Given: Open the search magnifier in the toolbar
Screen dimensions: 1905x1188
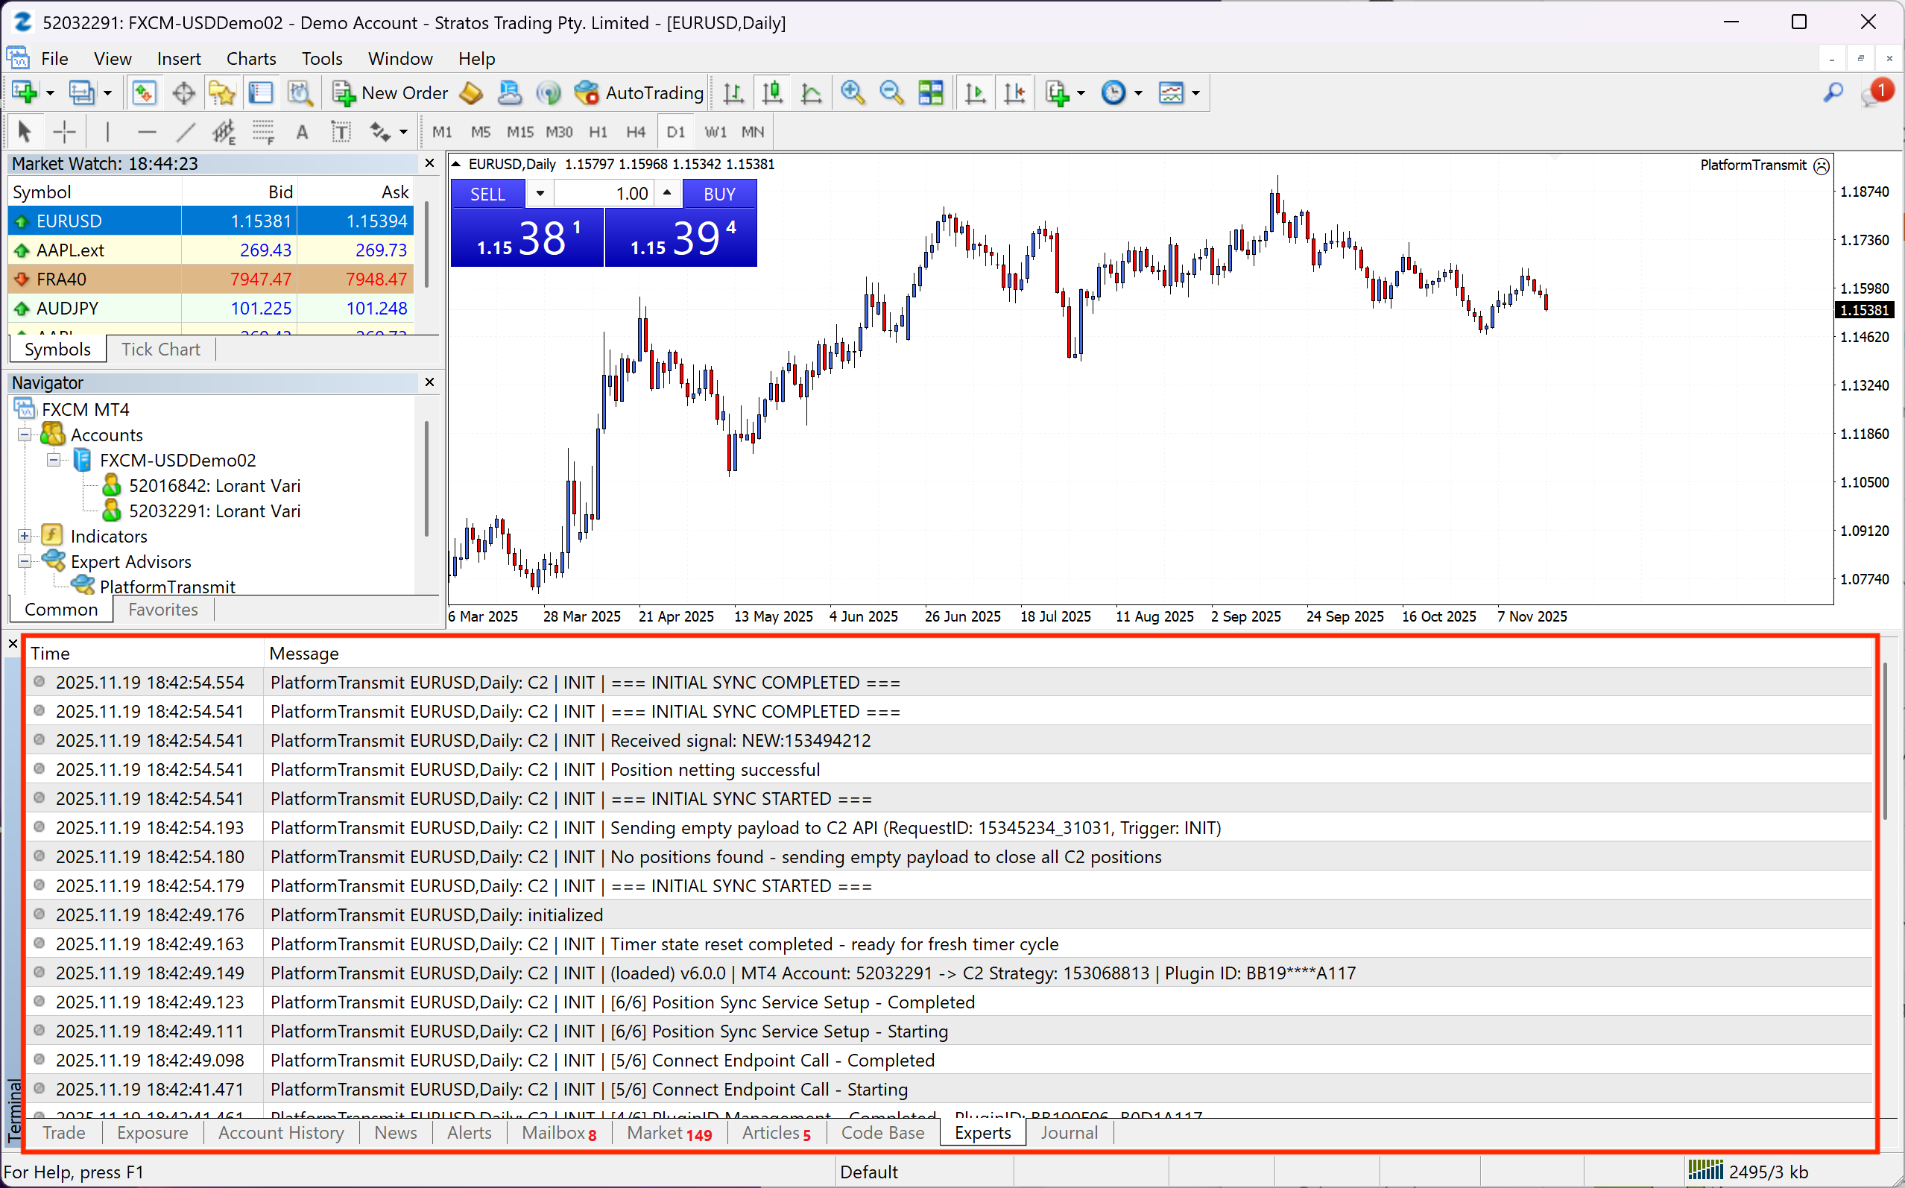Looking at the screenshot, I should 1833,92.
